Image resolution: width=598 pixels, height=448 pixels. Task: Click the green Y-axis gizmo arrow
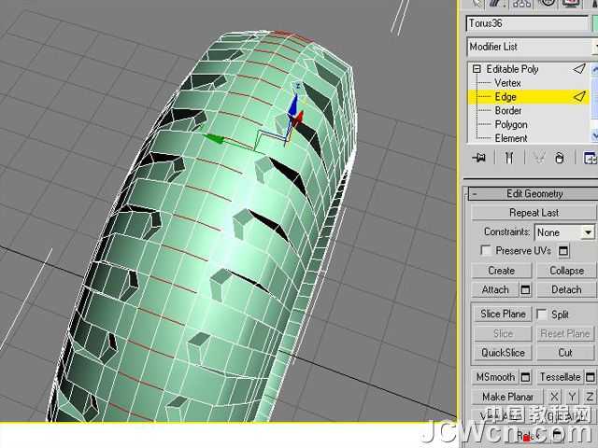tap(214, 139)
